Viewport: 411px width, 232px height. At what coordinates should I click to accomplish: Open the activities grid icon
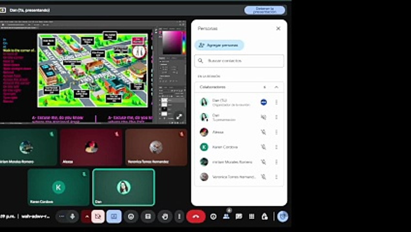(252, 217)
